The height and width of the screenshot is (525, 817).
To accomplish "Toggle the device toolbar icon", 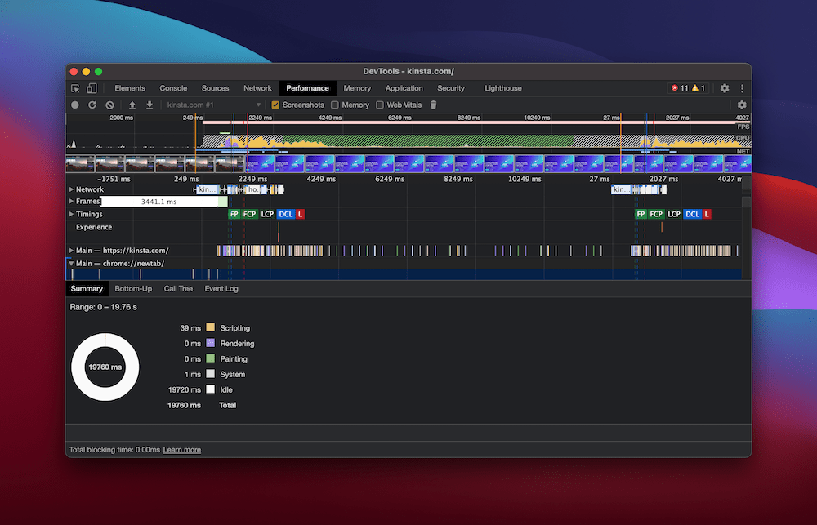I will coord(92,88).
